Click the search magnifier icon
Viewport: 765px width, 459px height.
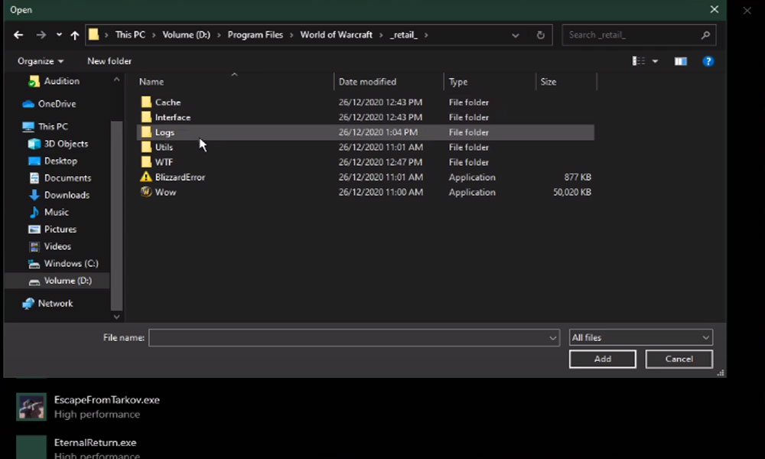coord(705,35)
